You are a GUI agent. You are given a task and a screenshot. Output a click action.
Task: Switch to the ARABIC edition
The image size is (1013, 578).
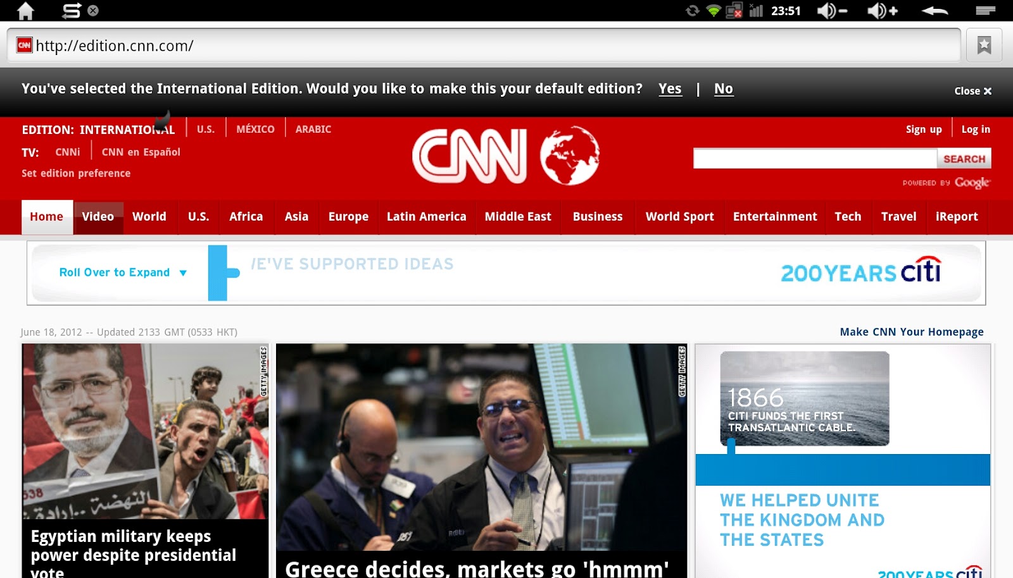(x=313, y=129)
